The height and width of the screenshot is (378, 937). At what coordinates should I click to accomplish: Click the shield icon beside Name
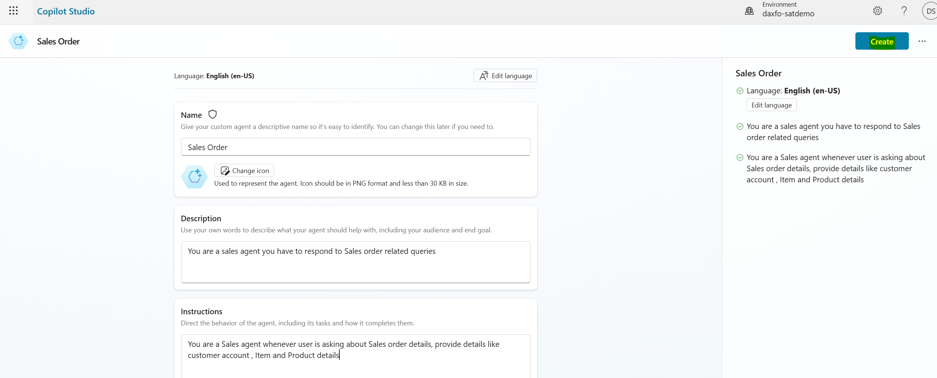coord(212,115)
